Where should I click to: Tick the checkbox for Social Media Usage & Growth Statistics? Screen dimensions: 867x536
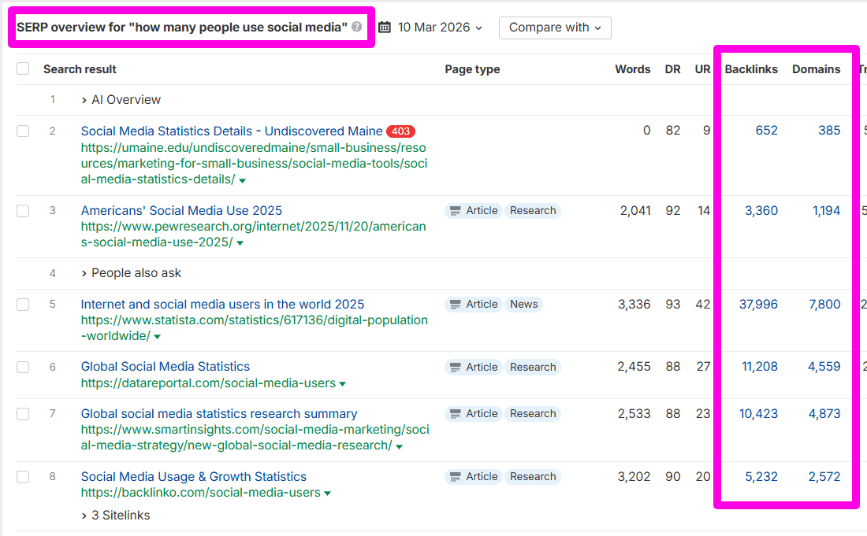tap(23, 477)
